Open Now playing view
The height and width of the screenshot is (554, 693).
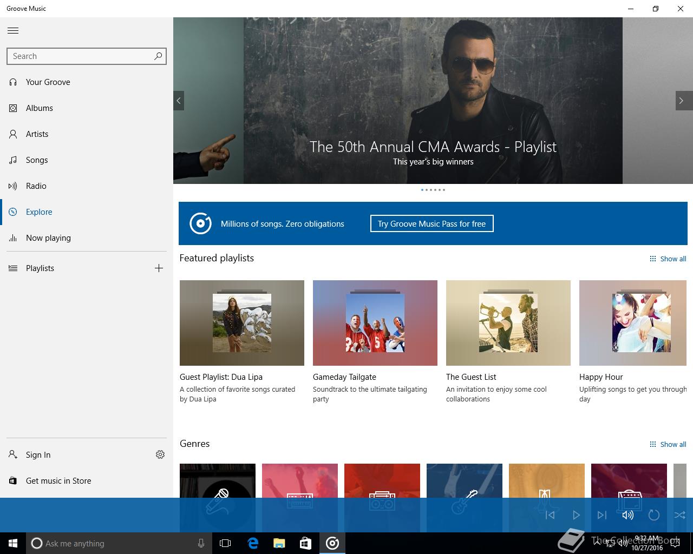(87, 238)
